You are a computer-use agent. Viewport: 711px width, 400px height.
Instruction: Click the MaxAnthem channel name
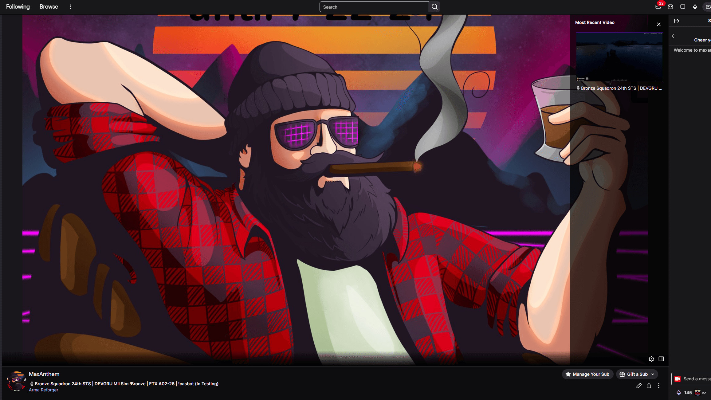point(44,374)
